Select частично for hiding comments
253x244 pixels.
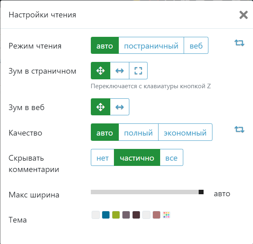coord(137,158)
